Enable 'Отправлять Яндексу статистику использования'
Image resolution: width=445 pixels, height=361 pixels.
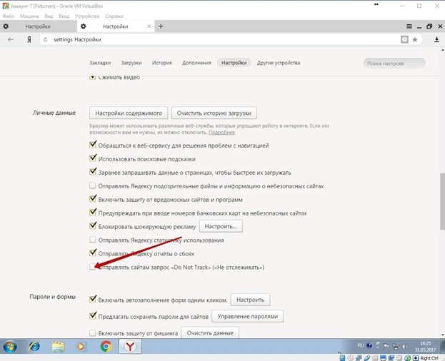point(93,240)
